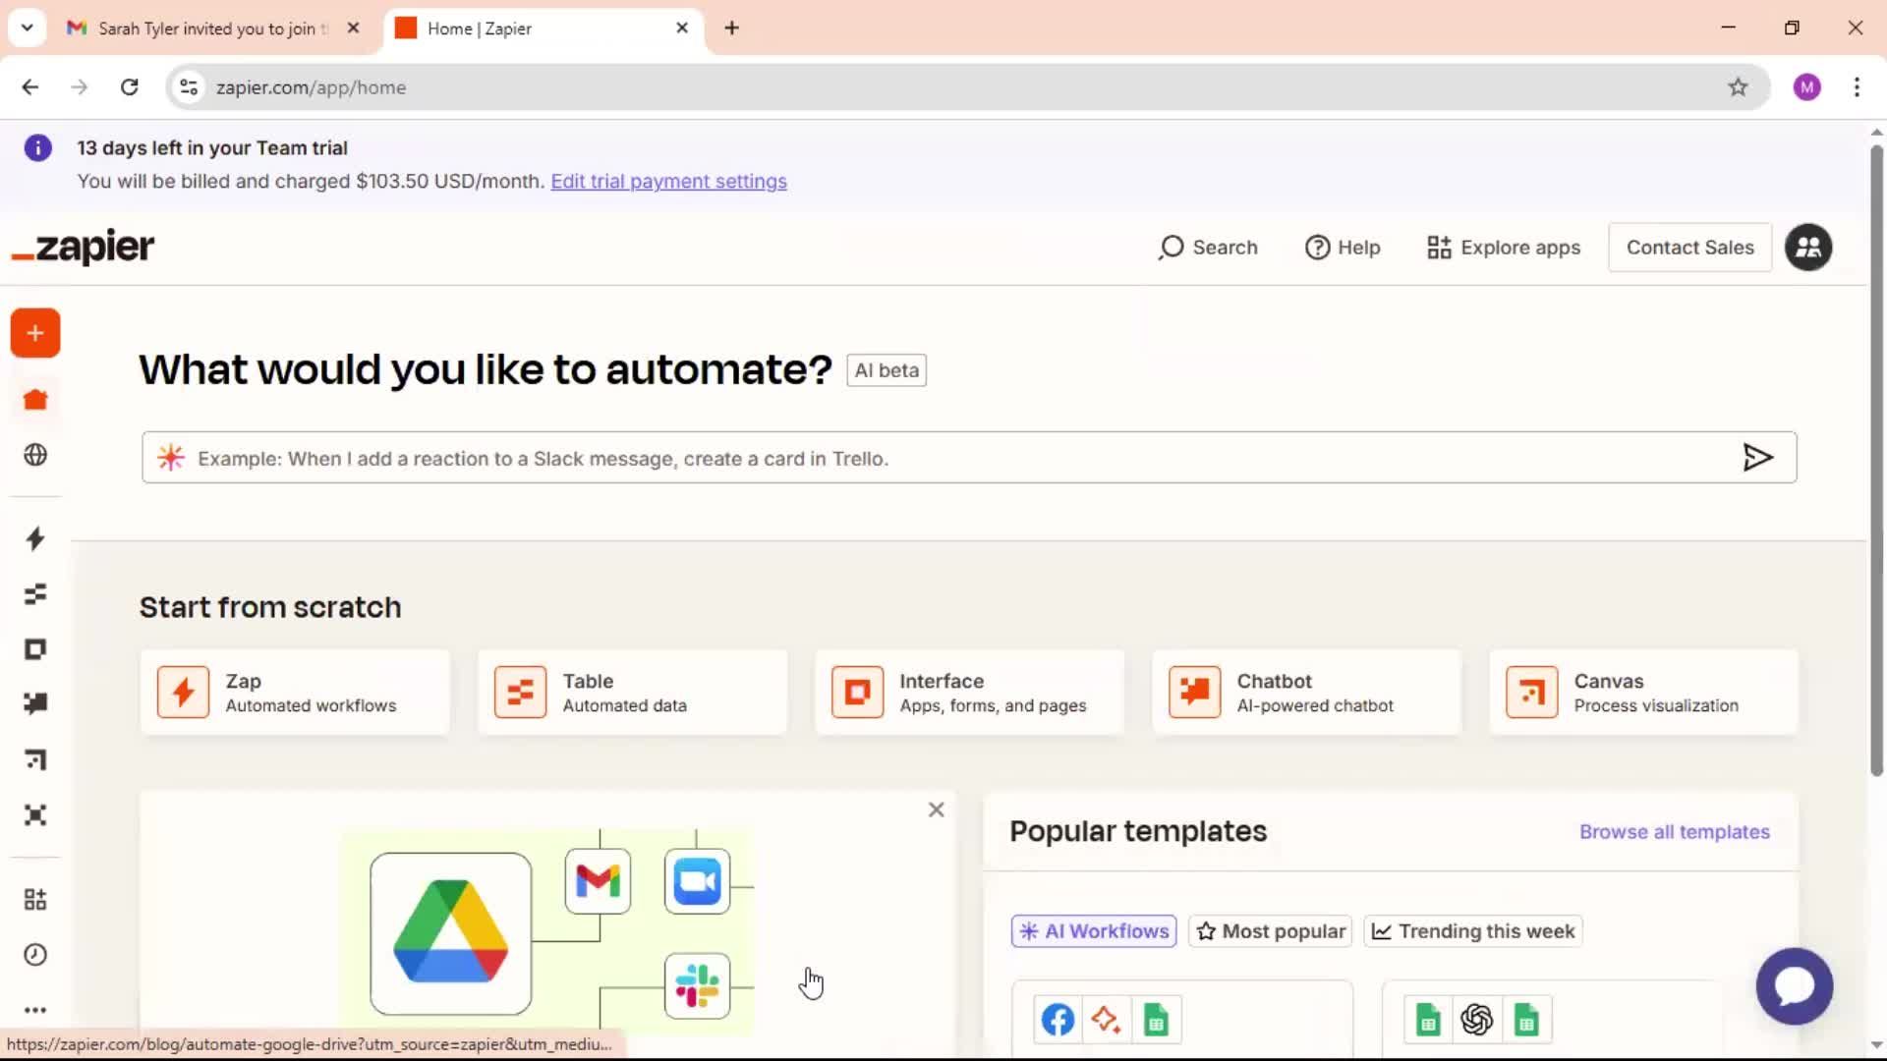Open the team account avatar menu
Viewport: 1887px width, 1061px height.
1808,248
